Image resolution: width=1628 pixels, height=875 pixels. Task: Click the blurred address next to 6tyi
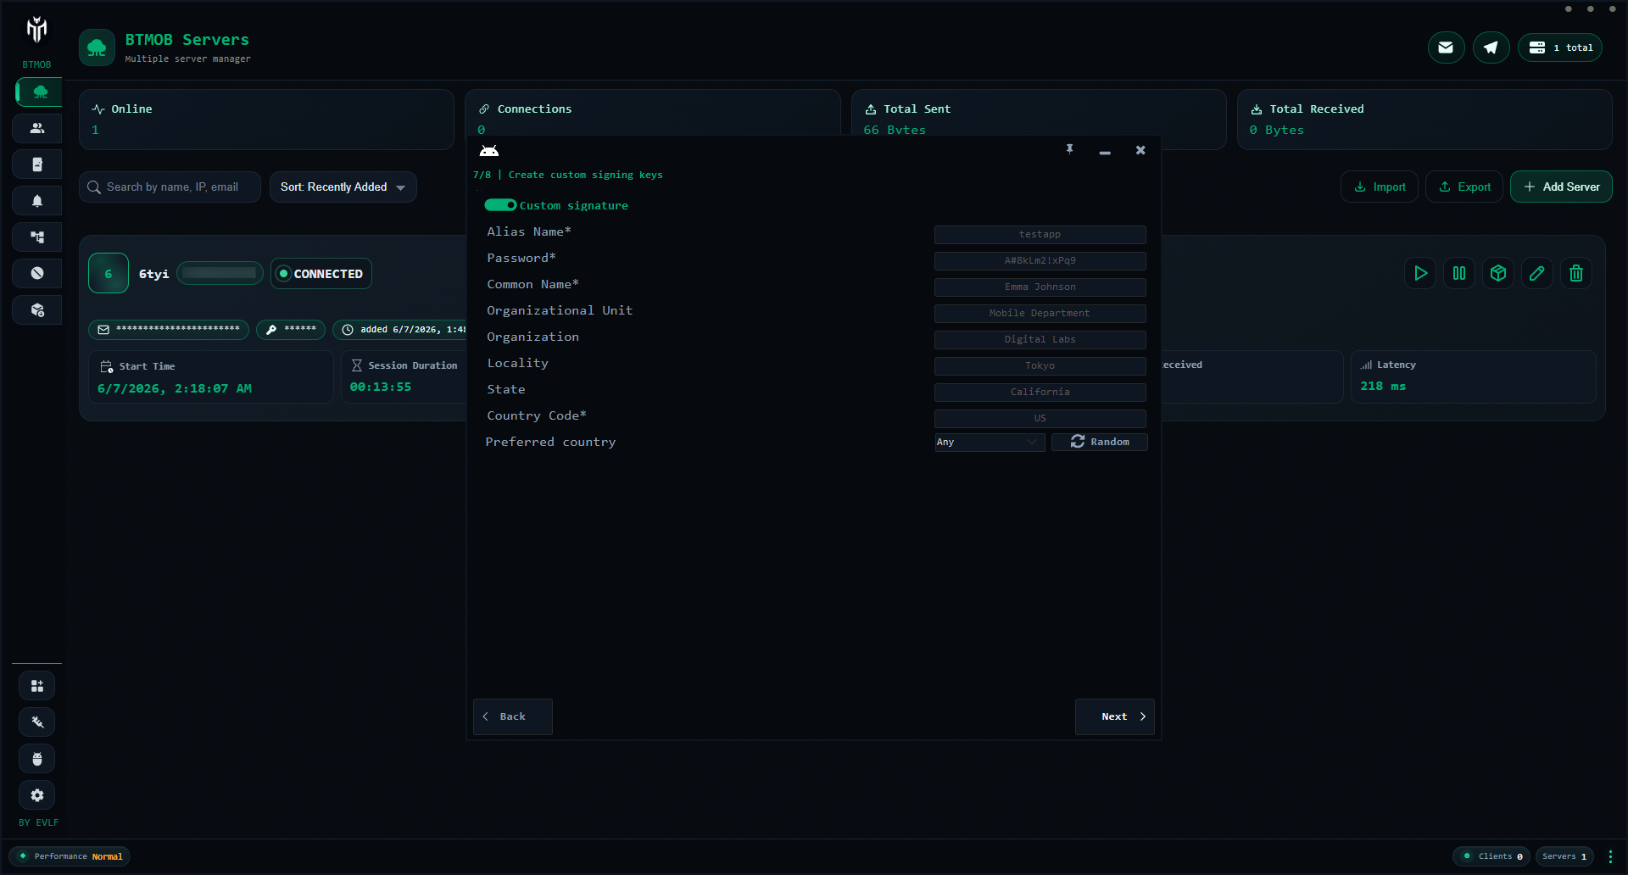click(220, 273)
